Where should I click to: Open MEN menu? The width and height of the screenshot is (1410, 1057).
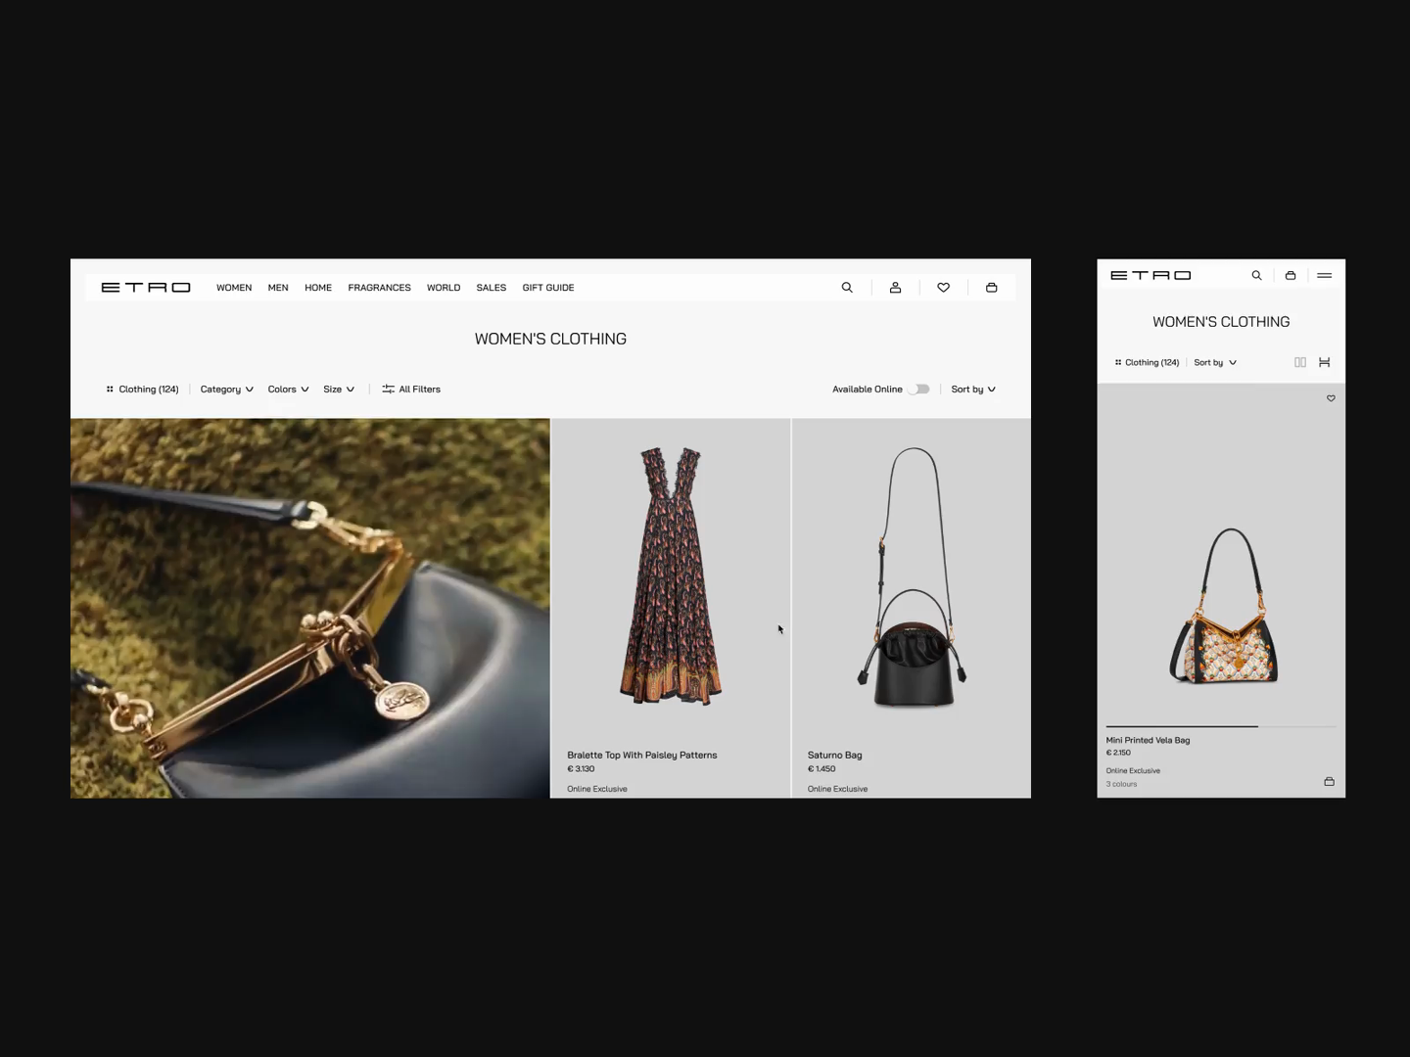pos(278,288)
